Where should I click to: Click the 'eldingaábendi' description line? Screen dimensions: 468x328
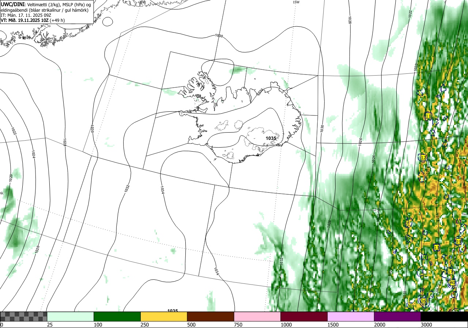[x=44, y=10]
